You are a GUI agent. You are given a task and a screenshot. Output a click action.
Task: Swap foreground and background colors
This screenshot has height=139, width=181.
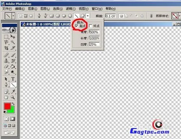[13, 104]
